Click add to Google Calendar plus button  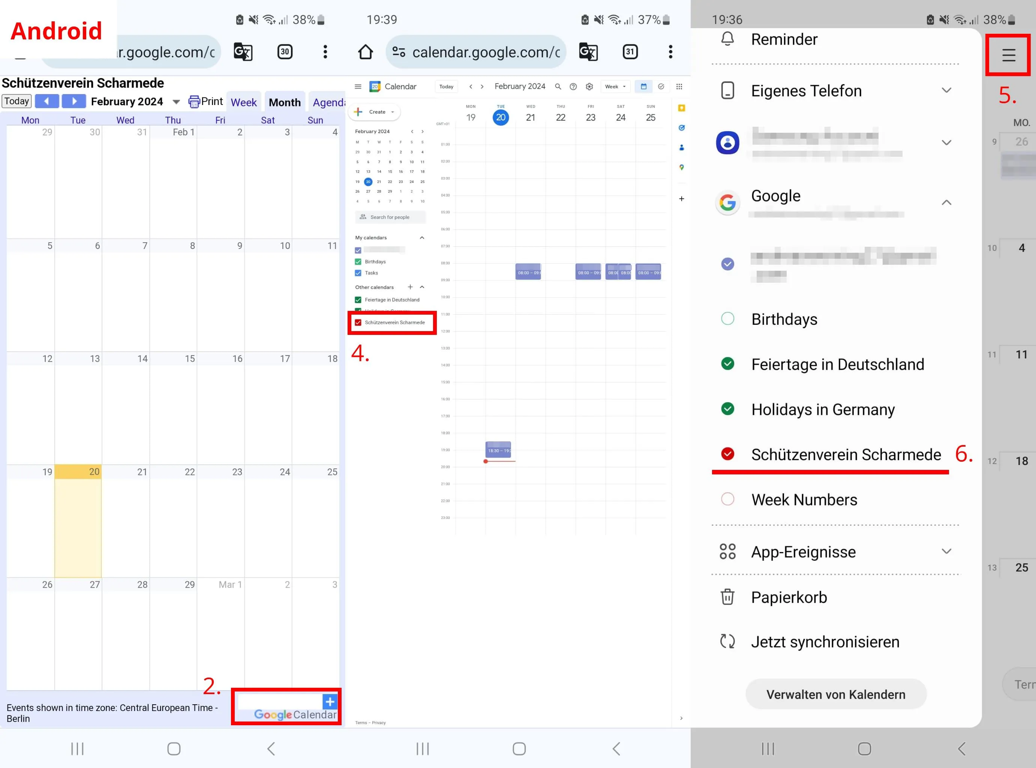[330, 702]
